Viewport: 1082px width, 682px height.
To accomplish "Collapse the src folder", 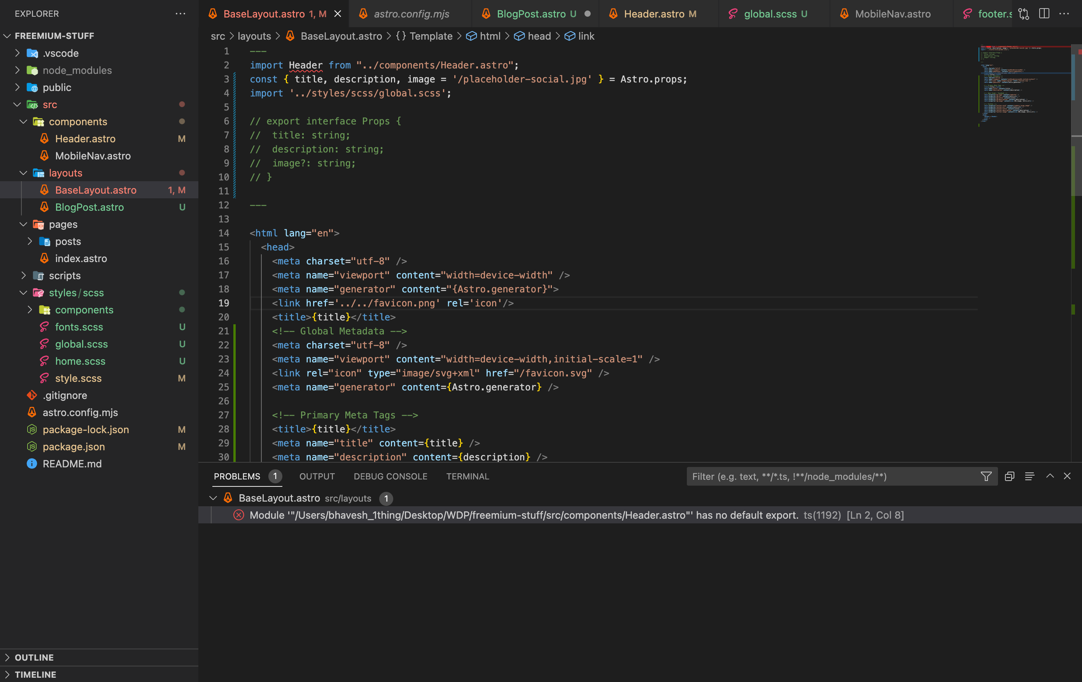I will tap(17, 104).
